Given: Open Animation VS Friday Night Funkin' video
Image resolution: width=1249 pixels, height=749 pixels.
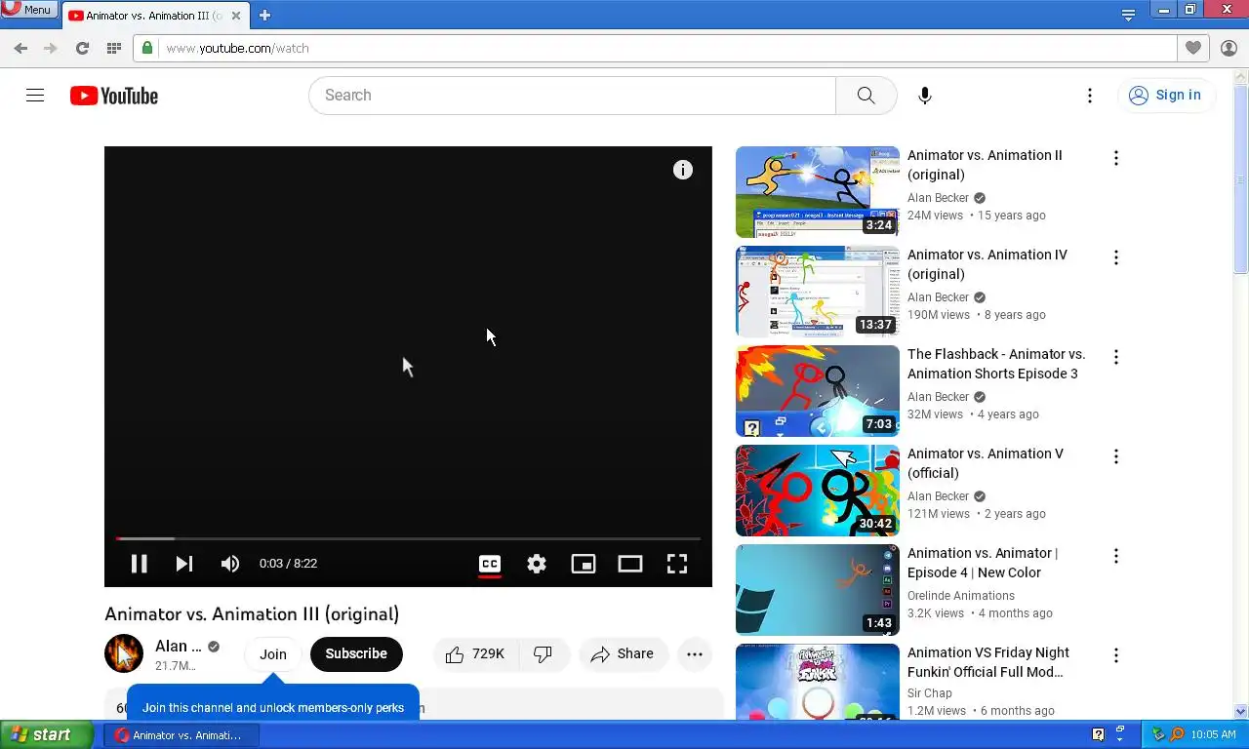Looking at the screenshot, I should pos(818,682).
